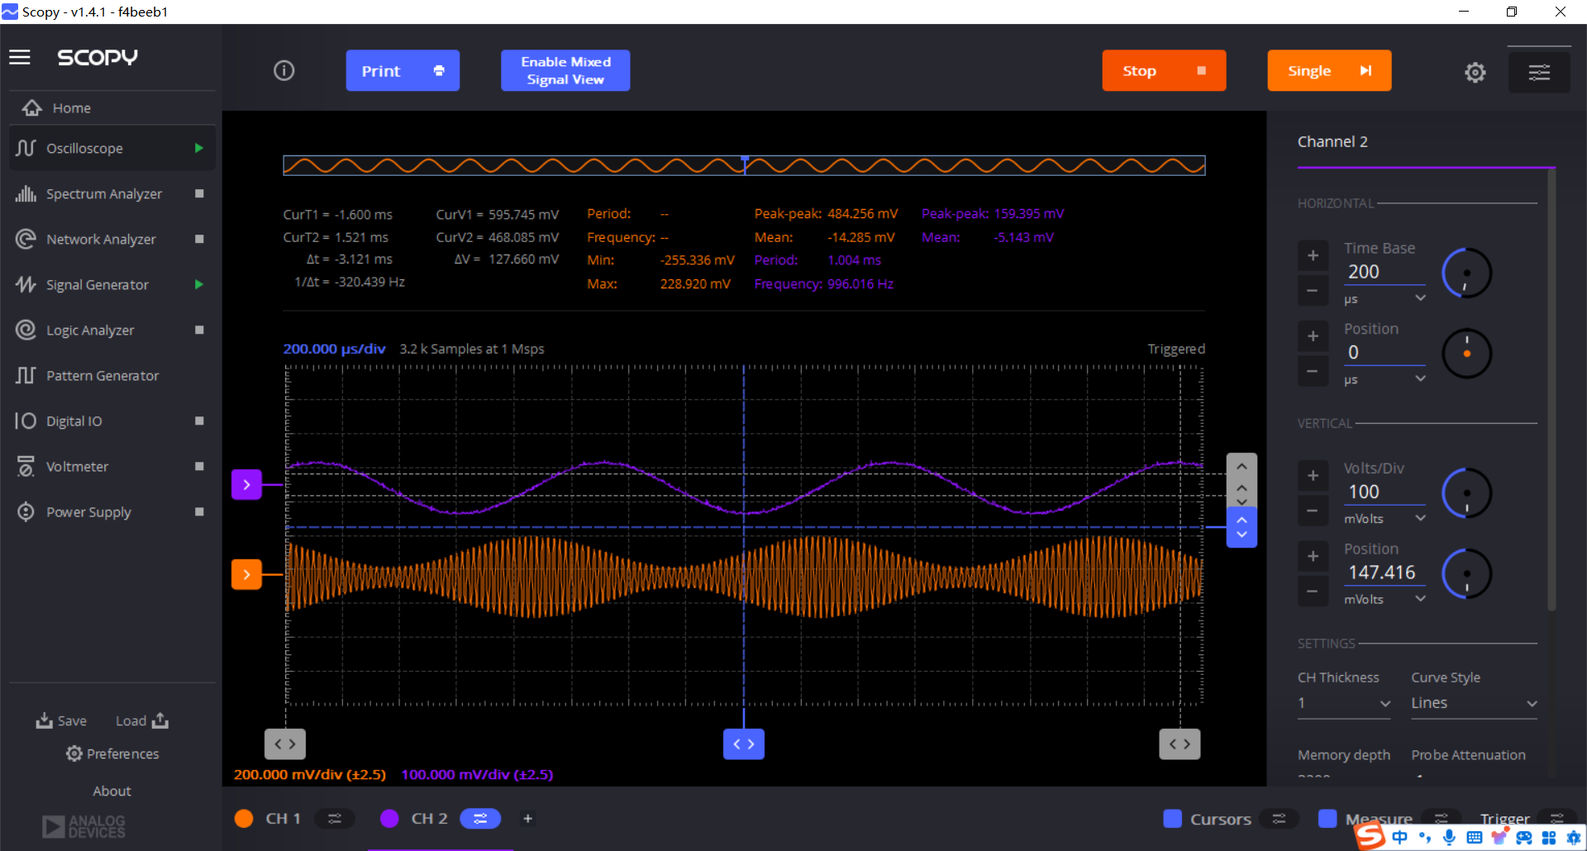Increase the Time Base with plus

pyautogui.click(x=1313, y=255)
